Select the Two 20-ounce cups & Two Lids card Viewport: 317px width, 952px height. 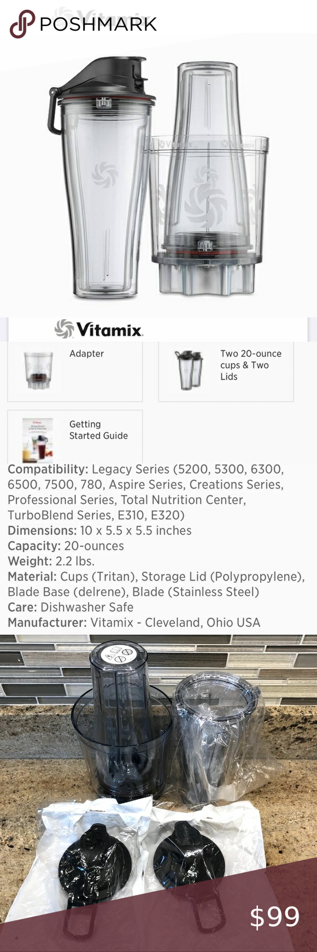pyautogui.click(x=226, y=371)
